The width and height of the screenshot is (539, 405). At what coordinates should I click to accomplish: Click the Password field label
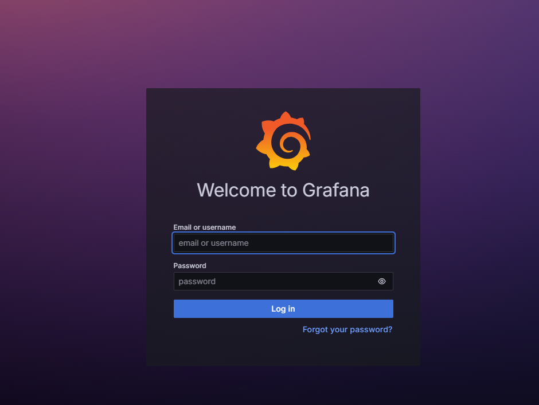click(x=190, y=266)
